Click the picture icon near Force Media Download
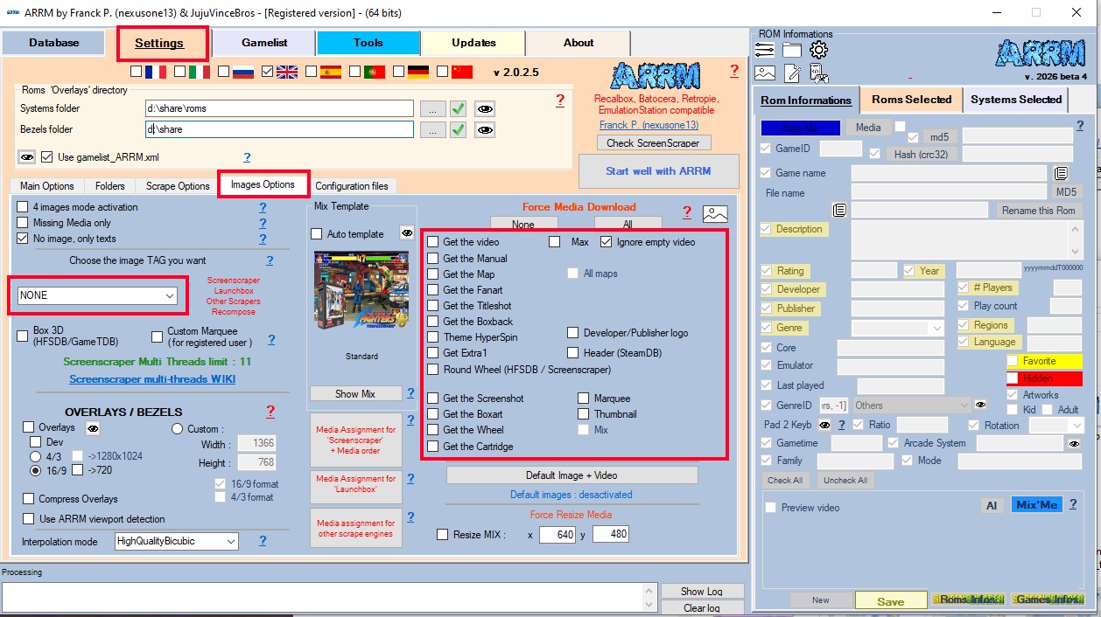This screenshot has height=617, width=1101. (x=715, y=212)
